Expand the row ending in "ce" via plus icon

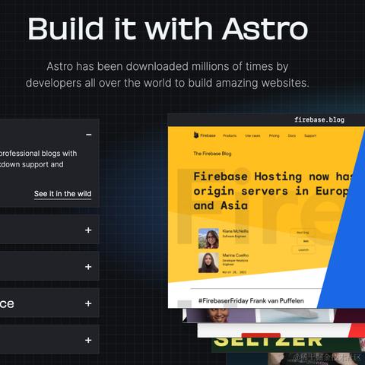click(88, 303)
